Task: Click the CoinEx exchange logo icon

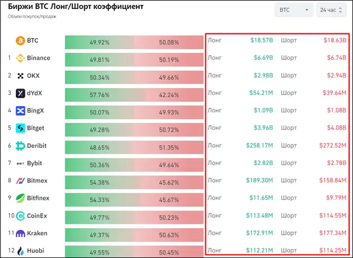Action: click(20, 216)
